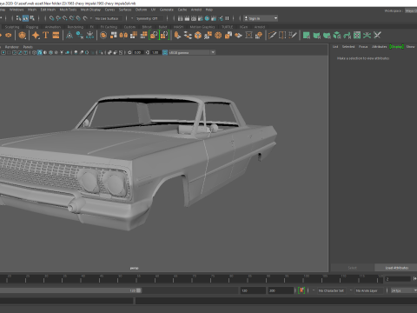The image size is (417, 313).
Task: Toggle the viewport gamma color management button
Action: click(165, 52)
